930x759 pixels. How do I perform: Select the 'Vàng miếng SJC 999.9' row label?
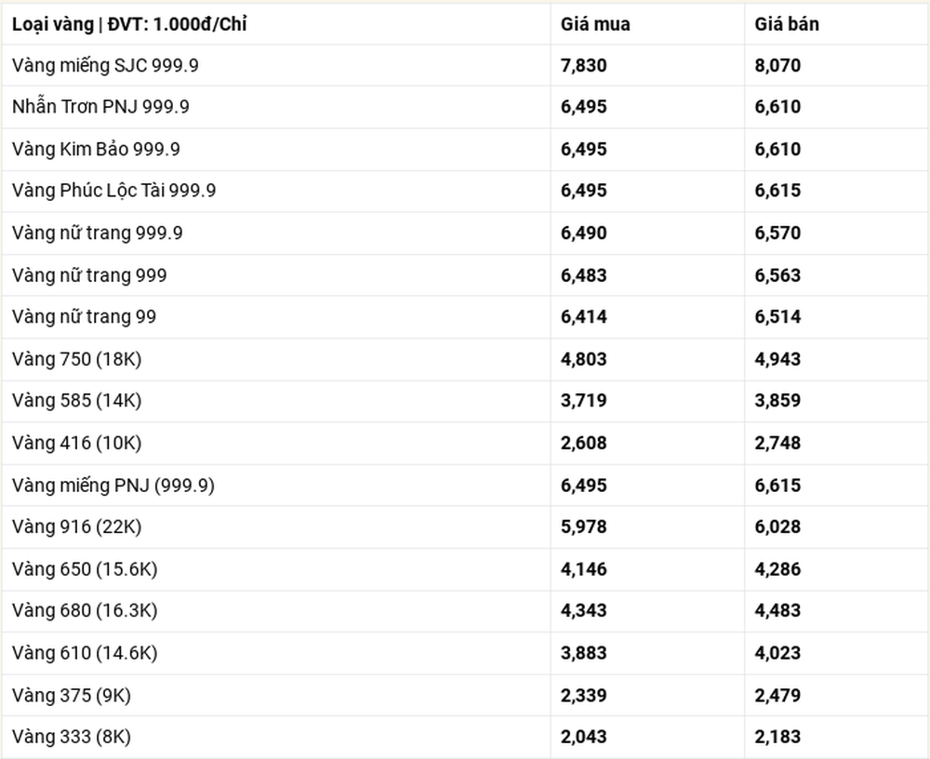(x=105, y=65)
